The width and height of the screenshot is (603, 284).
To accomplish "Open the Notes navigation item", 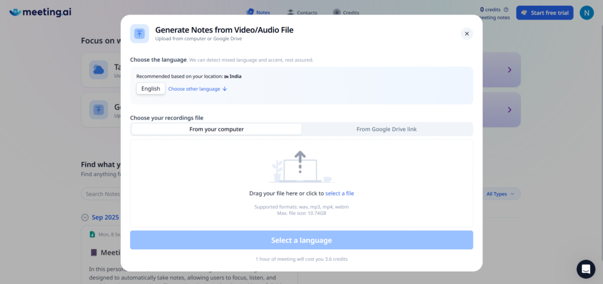I will pyautogui.click(x=259, y=12).
